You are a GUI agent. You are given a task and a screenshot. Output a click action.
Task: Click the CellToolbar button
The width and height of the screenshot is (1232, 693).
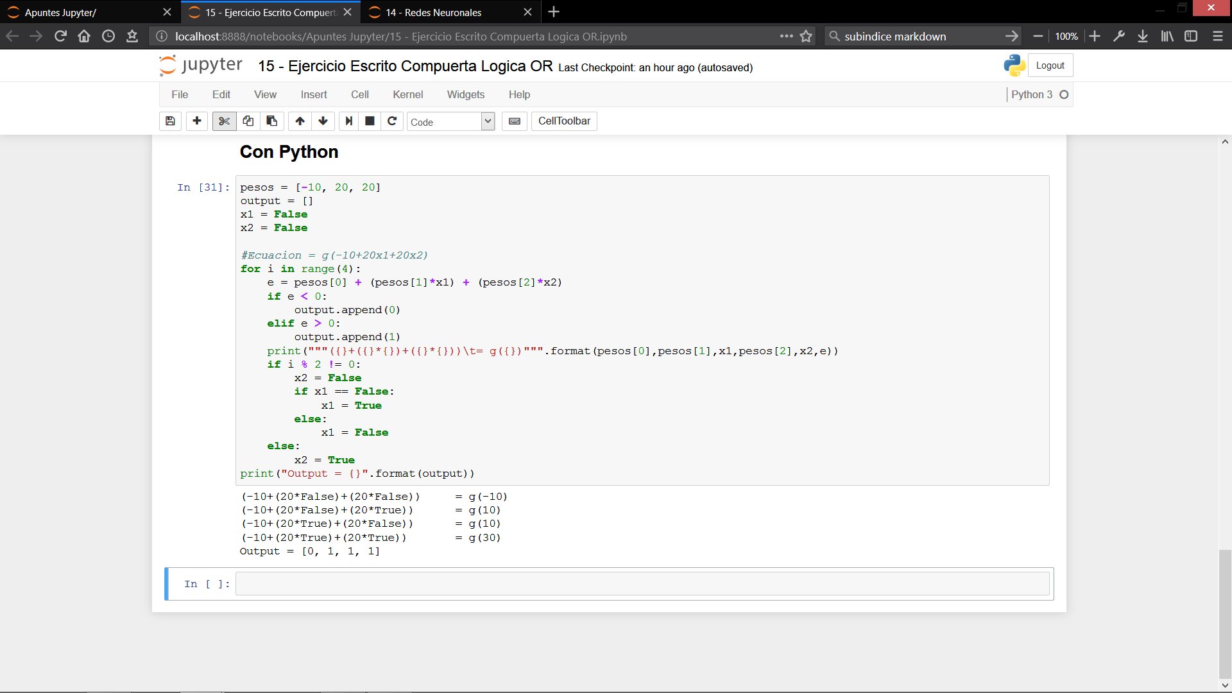(564, 121)
